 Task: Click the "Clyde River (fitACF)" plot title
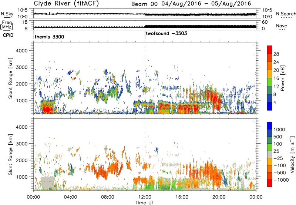pos(66,3)
